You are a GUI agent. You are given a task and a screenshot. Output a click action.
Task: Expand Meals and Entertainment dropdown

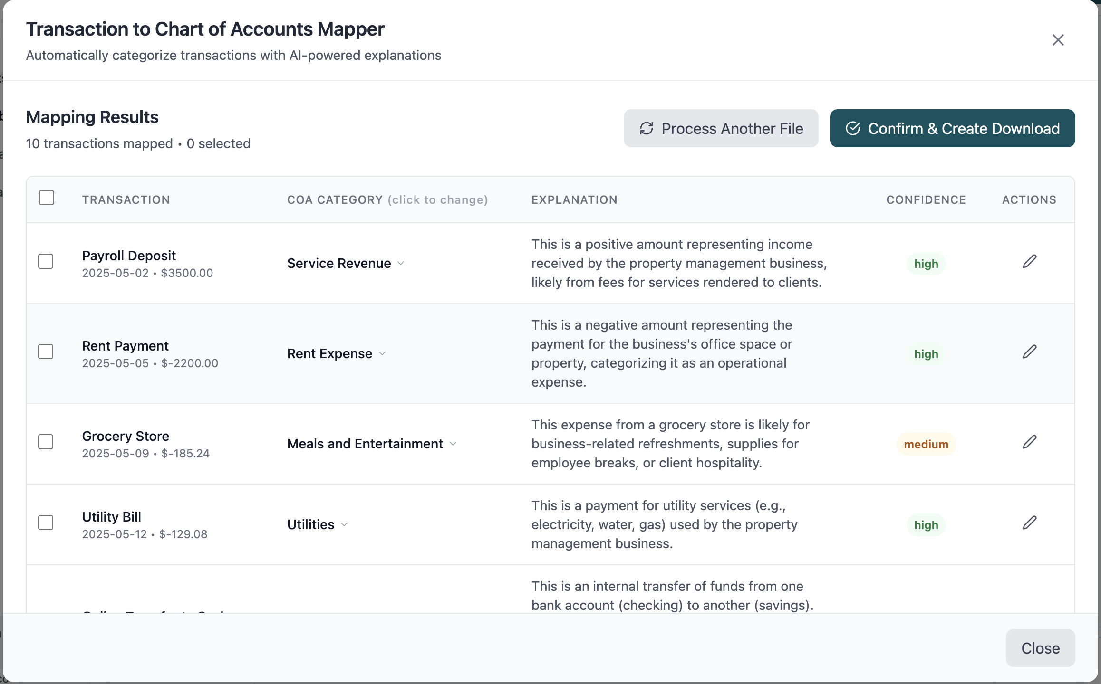pyautogui.click(x=372, y=444)
